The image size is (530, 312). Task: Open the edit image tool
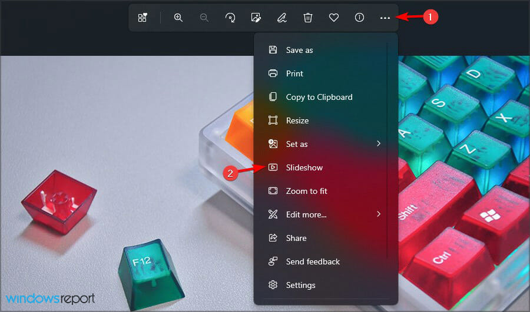(256, 18)
